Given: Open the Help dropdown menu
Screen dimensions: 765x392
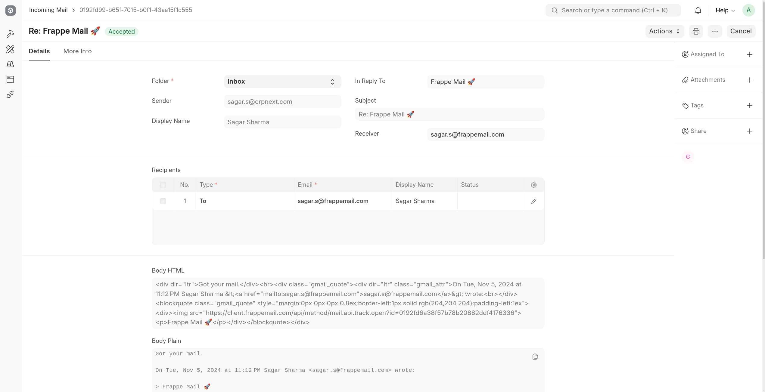Looking at the screenshot, I should (725, 10).
